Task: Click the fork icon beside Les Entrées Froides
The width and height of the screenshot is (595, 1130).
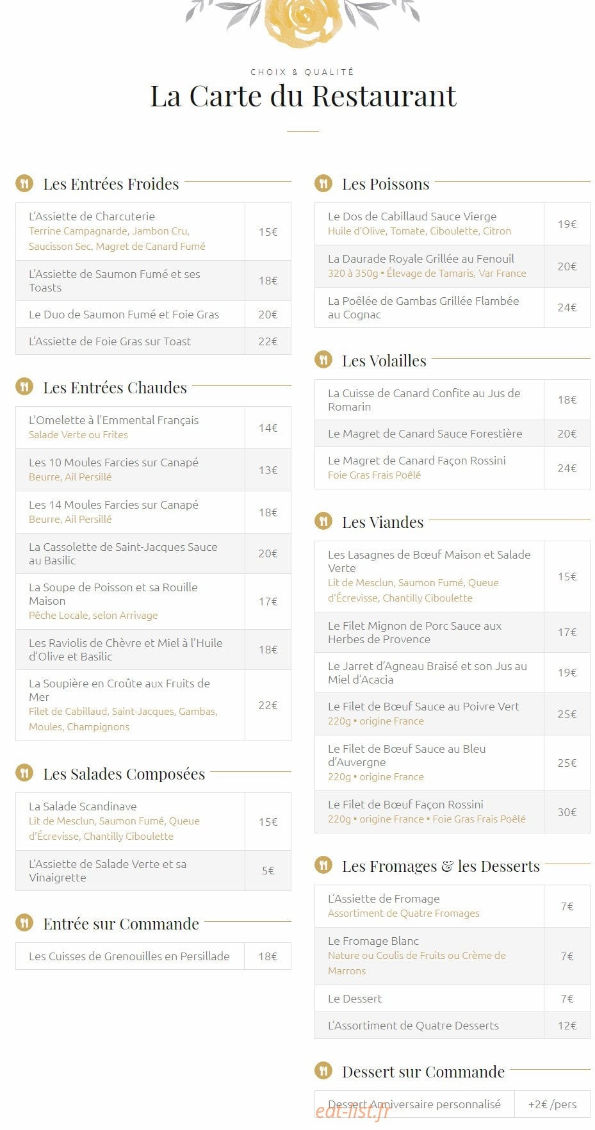Action: 24,184
